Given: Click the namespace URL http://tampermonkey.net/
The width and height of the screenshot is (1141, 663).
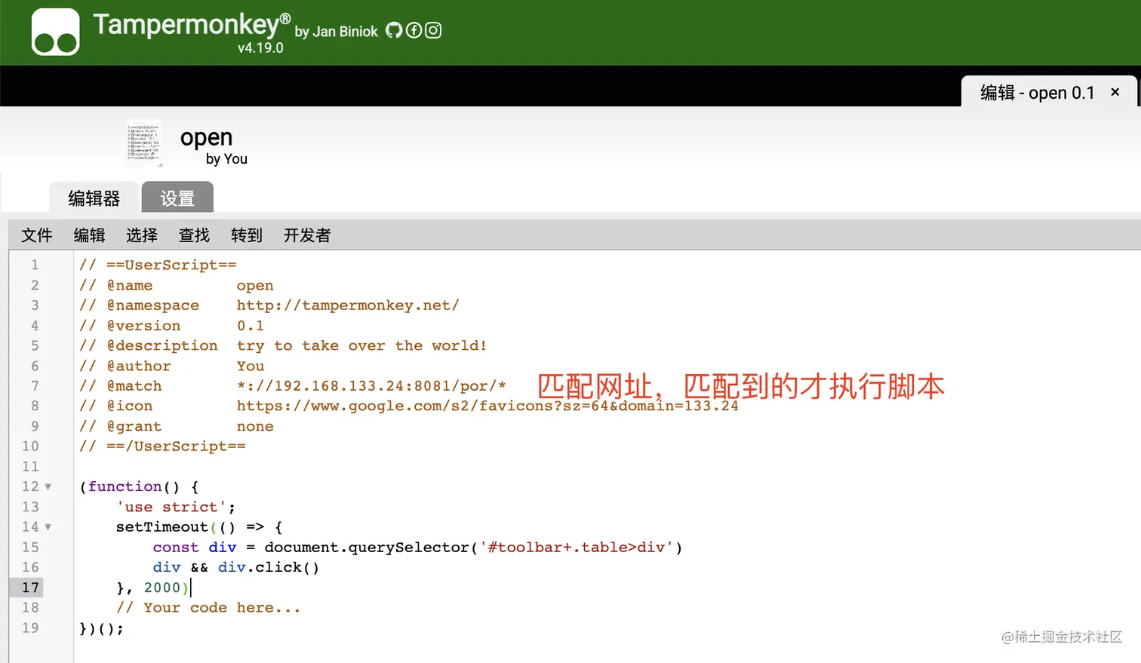Looking at the screenshot, I should pos(348,305).
